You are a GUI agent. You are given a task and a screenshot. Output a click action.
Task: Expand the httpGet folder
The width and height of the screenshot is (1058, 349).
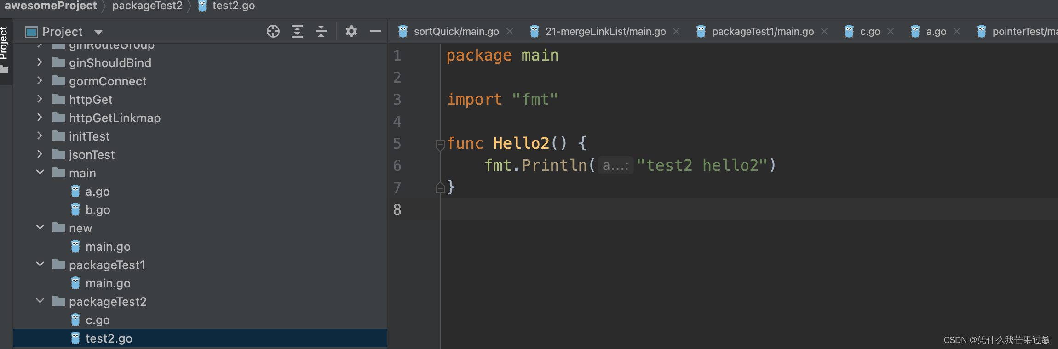point(40,99)
